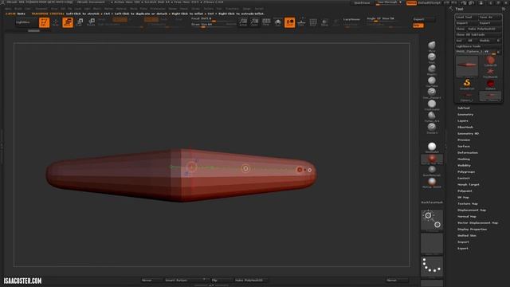This screenshot has height=287, width=510.
Task: Expand the Display Properties sub-palette
Action: (473, 230)
